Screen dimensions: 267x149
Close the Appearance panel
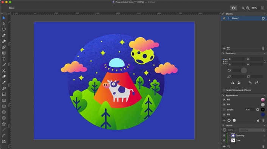(223, 96)
